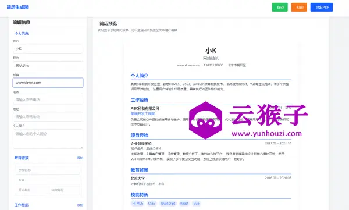Image resolution: width=349 pixels, height=210 pixels.
Task: Click 添加 next to 教育背景
Action: click(x=80, y=158)
